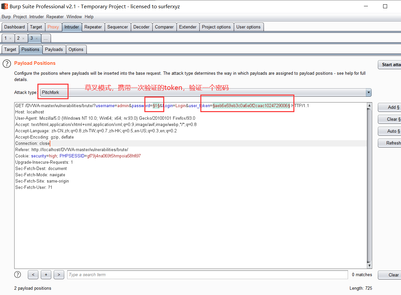
Task: Select the Intruder main tab
Action: (x=72, y=27)
